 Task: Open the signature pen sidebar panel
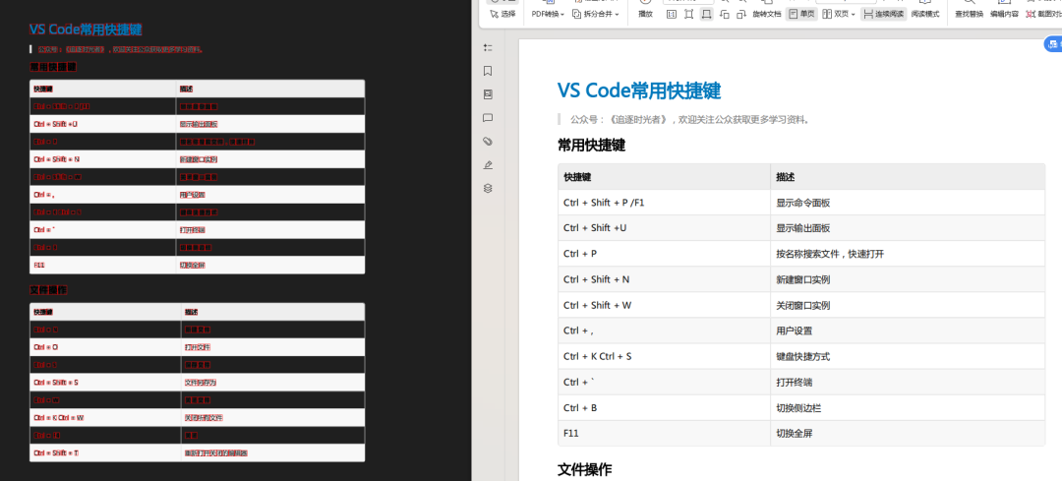488,164
